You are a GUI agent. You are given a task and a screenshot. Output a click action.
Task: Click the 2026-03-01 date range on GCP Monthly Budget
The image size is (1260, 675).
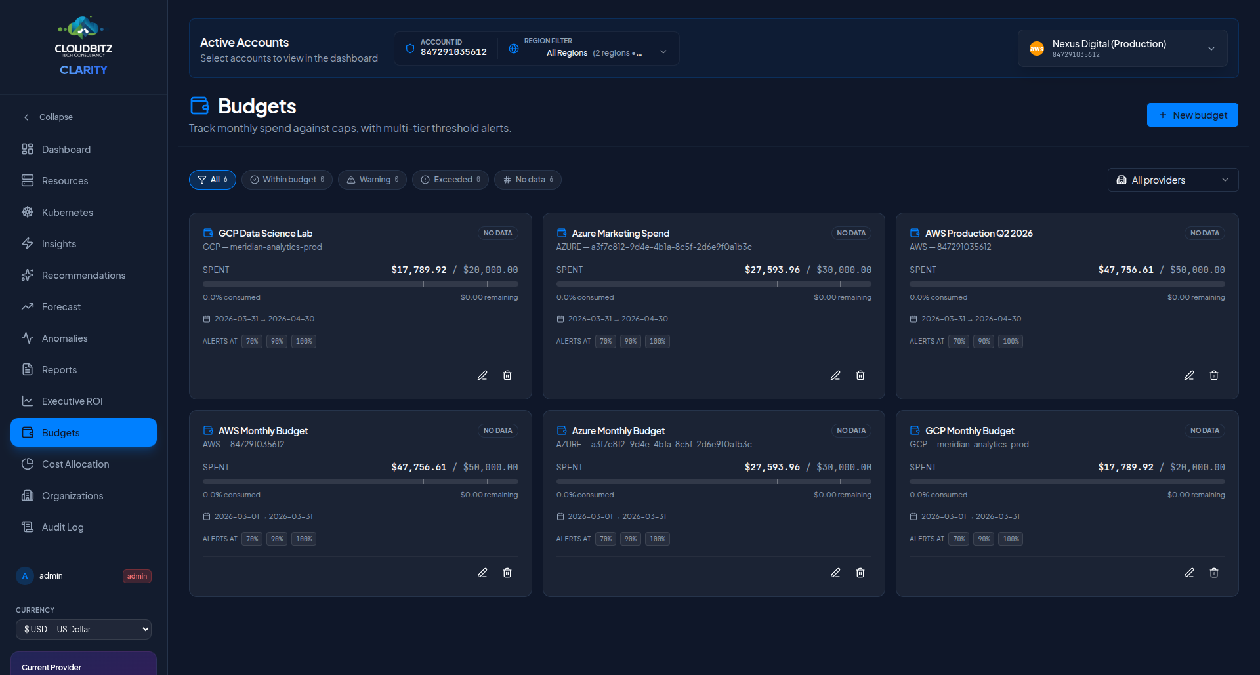click(971, 516)
